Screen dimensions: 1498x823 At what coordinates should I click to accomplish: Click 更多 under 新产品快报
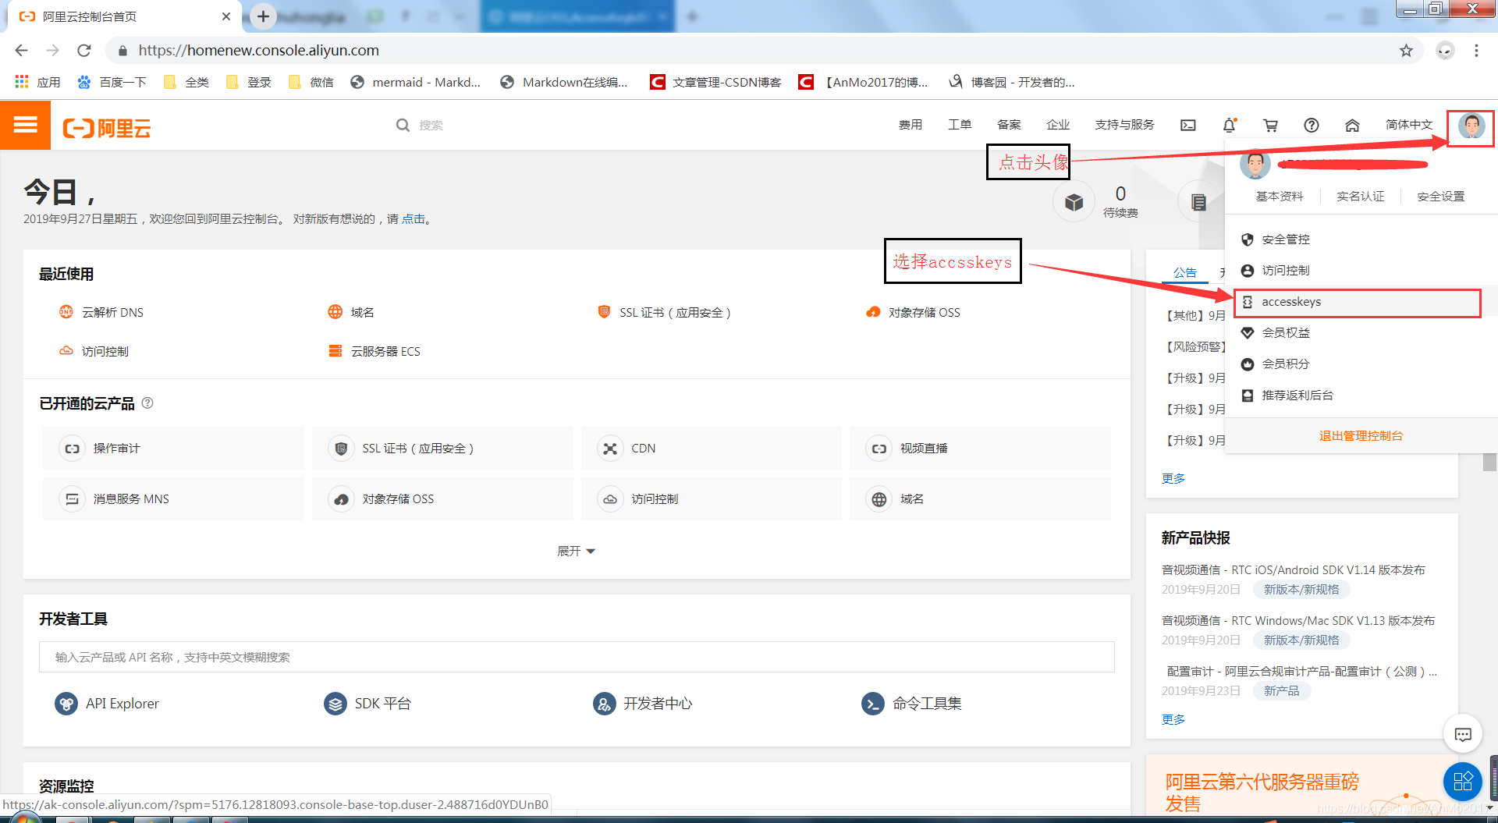[1173, 719]
